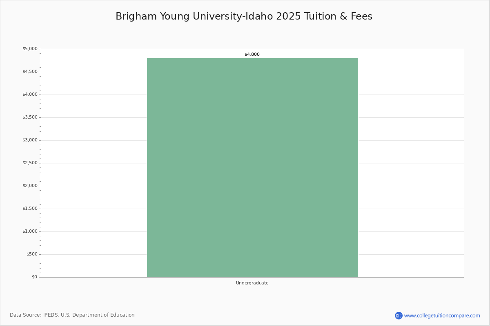Click the $1,500 y-axis label
The image size is (490, 326).
[30, 209]
